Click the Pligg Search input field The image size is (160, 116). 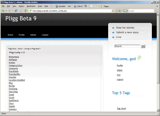(127, 46)
